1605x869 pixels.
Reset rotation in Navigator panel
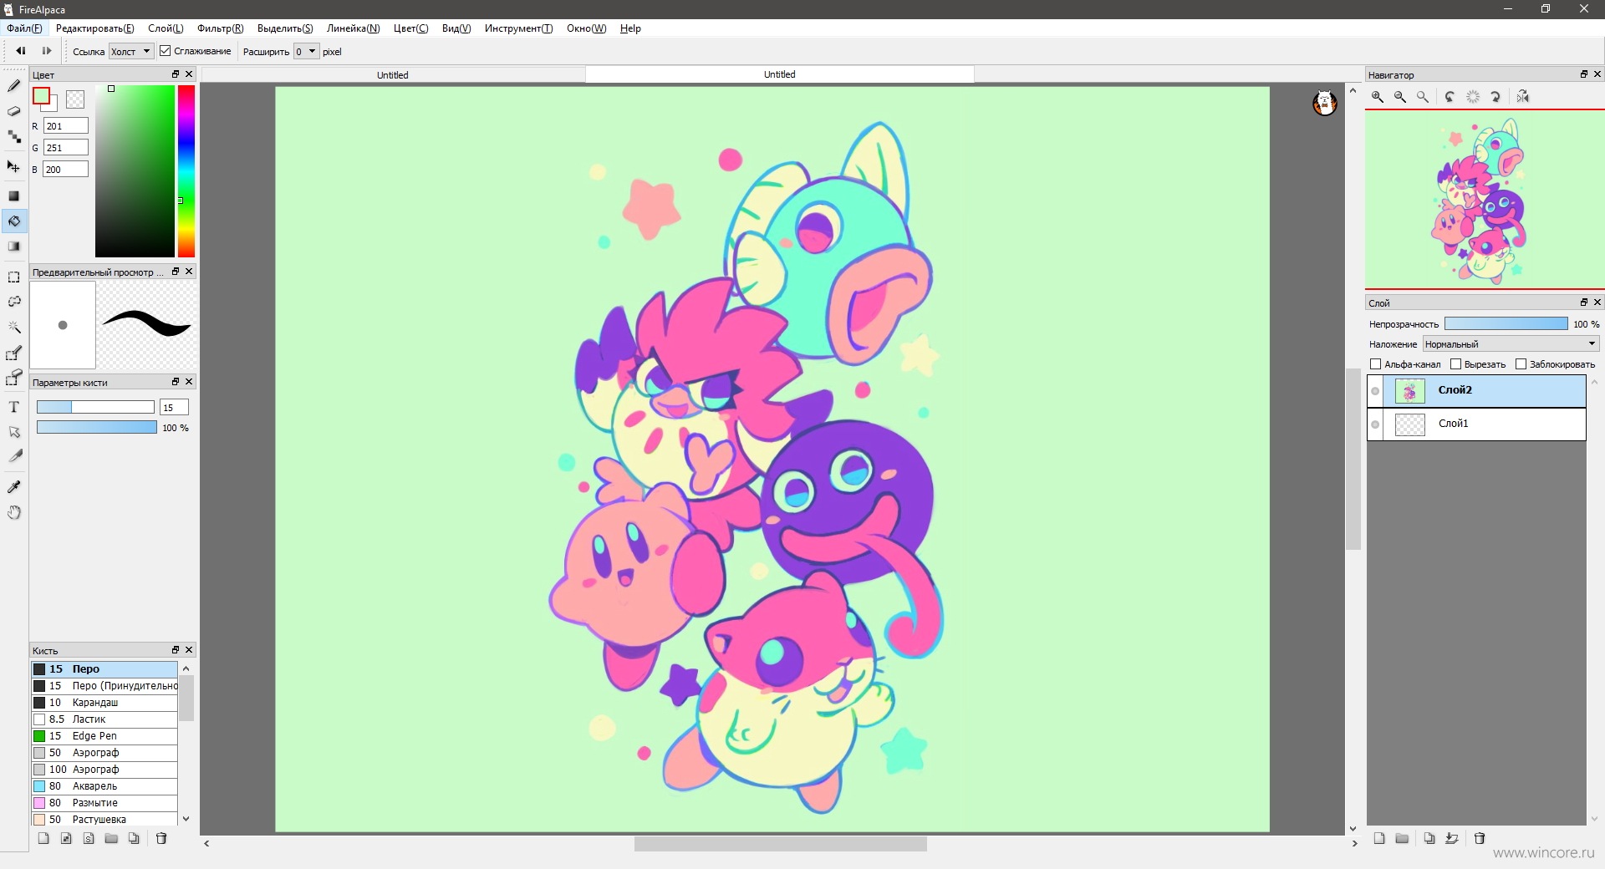tap(1473, 97)
